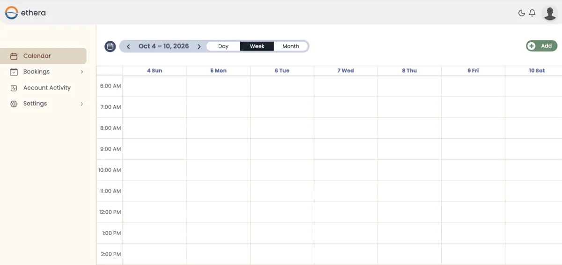Screen dimensions: 562x265
Task: Switch to Month view
Action: pyautogui.click(x=291, y=46)
